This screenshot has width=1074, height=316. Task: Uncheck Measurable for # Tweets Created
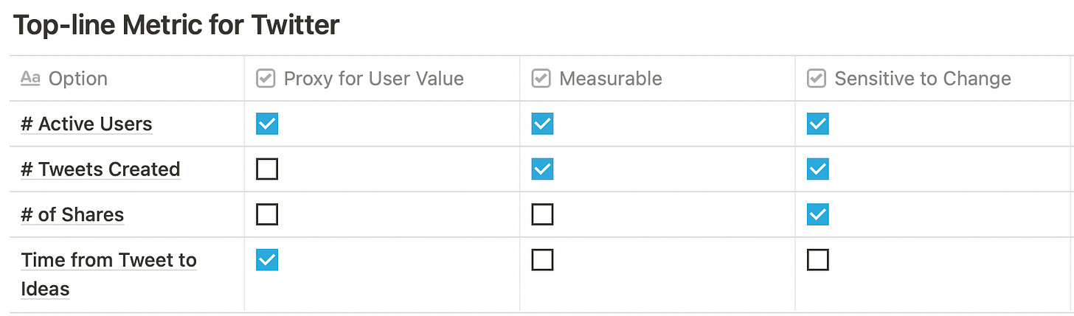(542, 169)
